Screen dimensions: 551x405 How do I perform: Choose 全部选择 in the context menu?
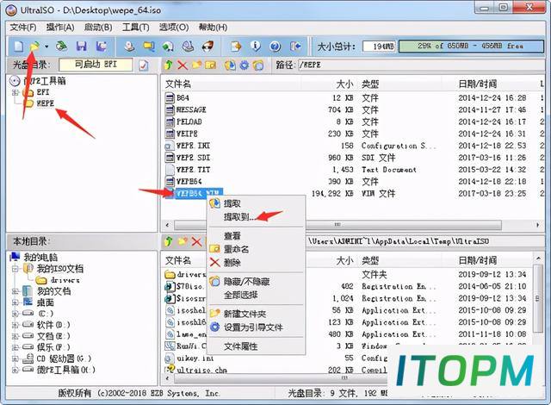pos(257,295)
